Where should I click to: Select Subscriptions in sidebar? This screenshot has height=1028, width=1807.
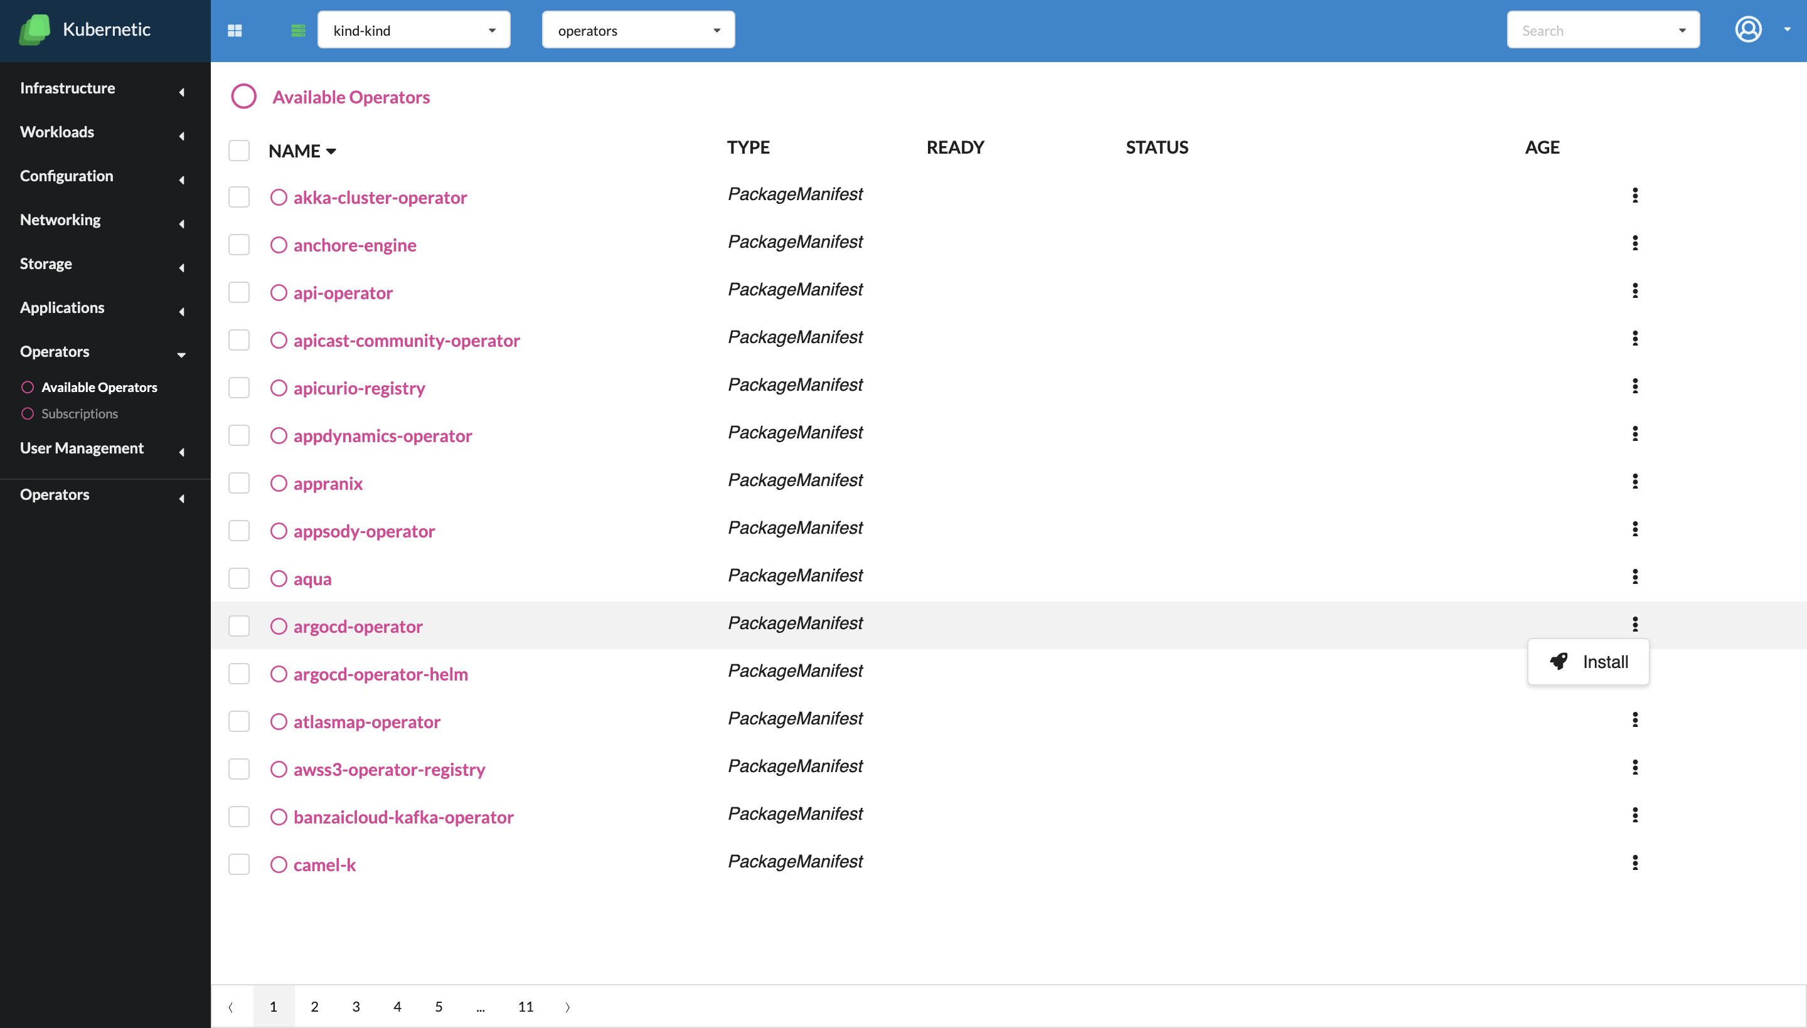tap(80, 411)
